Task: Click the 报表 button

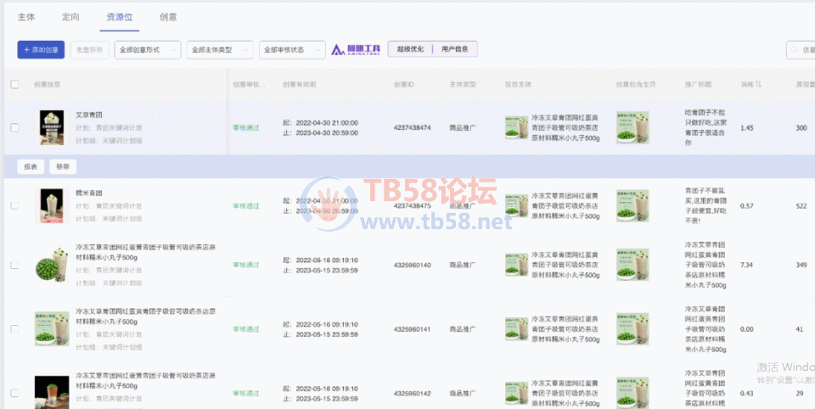Action: click(31, 167)
